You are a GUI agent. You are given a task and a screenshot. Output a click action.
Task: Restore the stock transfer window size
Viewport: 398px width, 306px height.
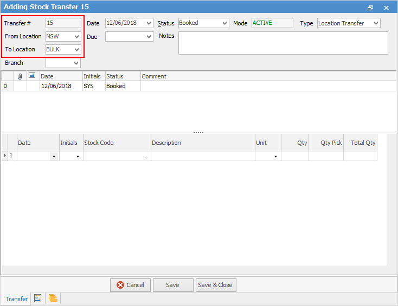pyautogui.click(x=370, y=8)
